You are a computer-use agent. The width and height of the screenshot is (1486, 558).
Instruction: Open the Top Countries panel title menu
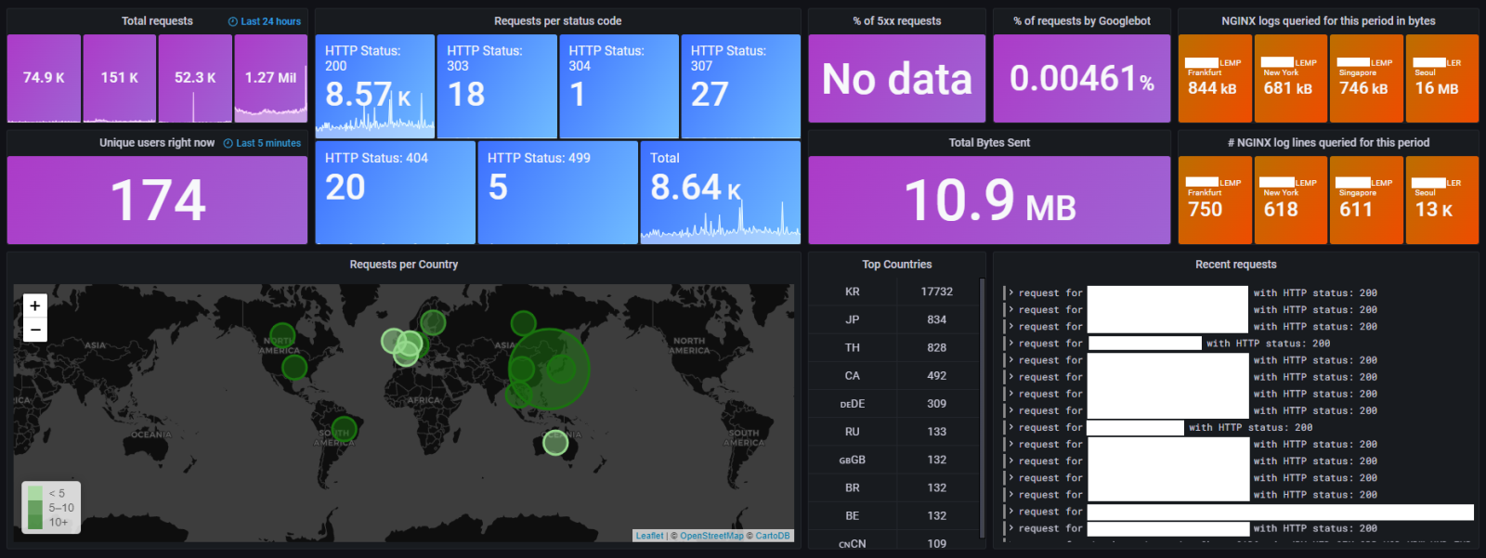[896, 265]
